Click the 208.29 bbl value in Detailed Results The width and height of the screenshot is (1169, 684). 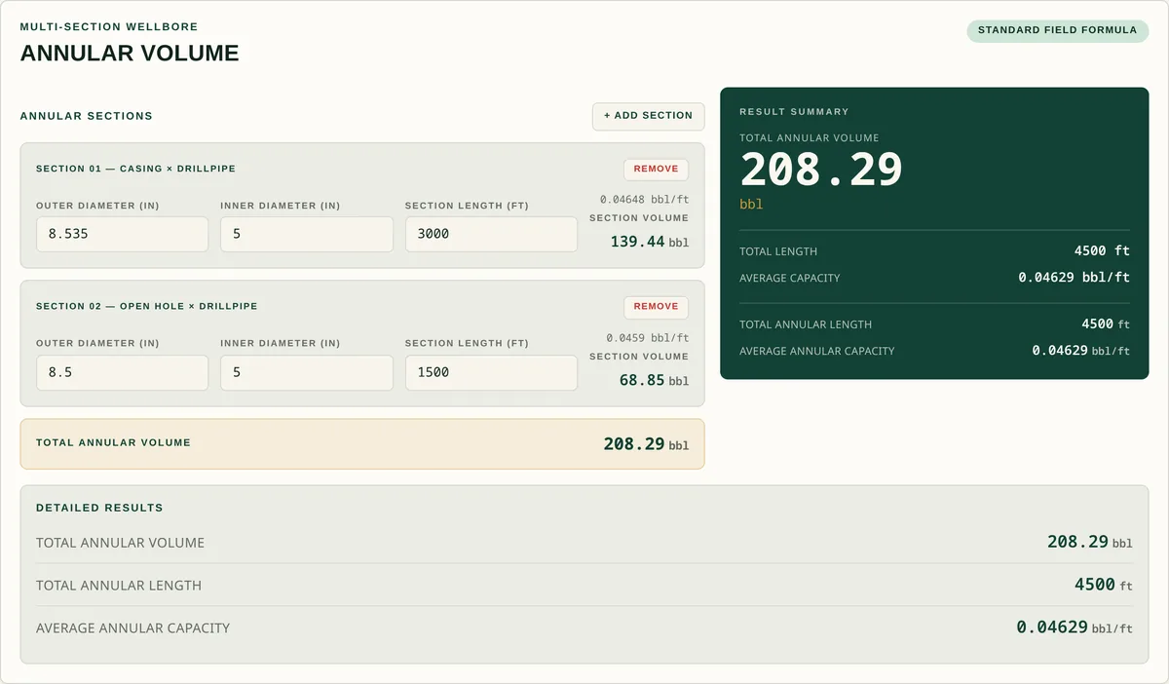1090,542
